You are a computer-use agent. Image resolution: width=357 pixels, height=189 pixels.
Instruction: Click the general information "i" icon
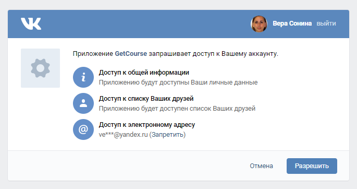tap(83, 77)
